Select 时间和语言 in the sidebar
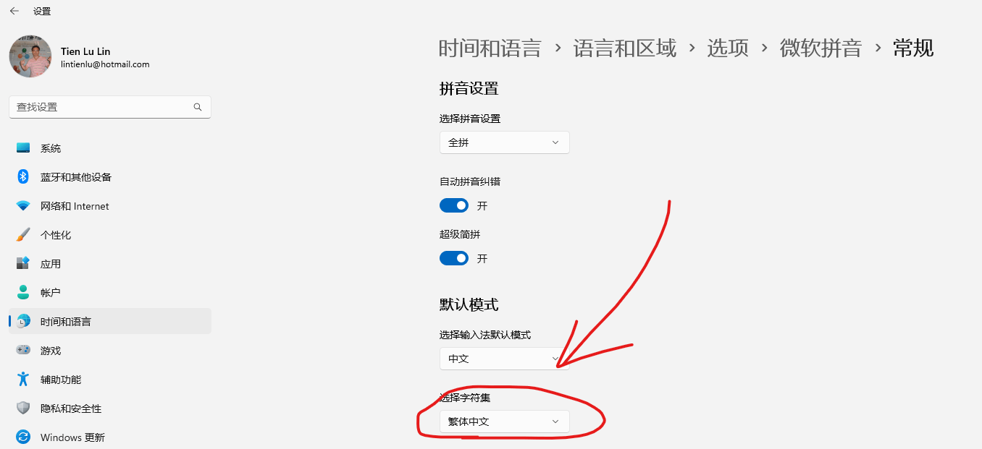 [110, 322]
